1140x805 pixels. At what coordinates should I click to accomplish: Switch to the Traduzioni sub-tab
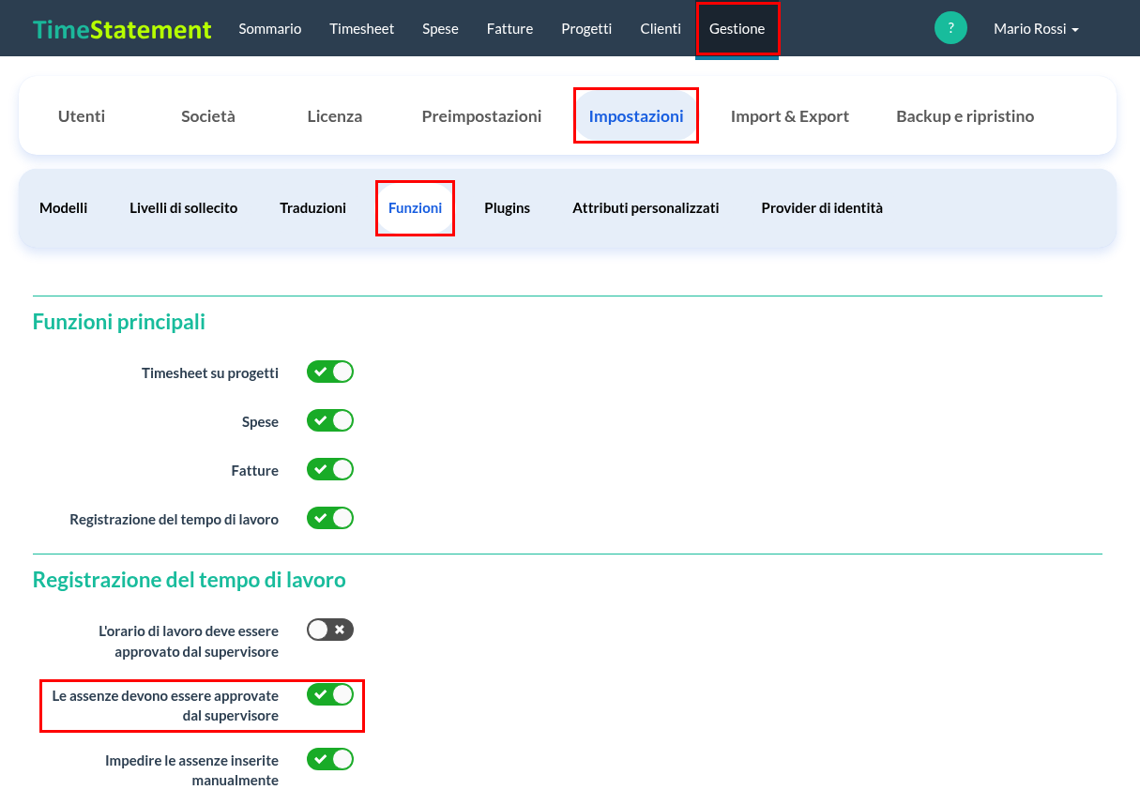pos(313,208)
